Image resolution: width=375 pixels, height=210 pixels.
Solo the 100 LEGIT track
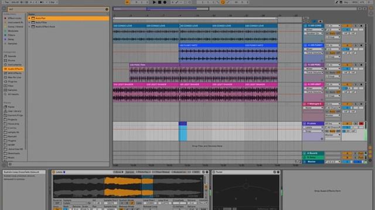click(356, 84)
